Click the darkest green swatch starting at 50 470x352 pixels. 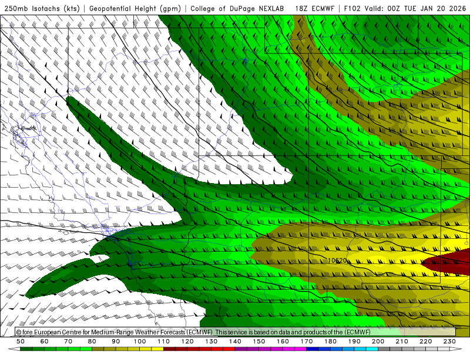[26, 349]
